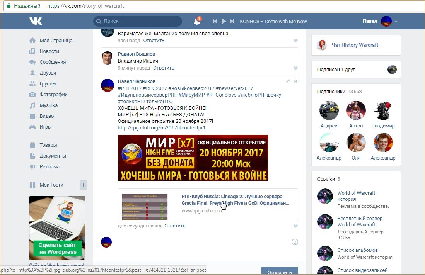Go to Музыка section in sidebar
The height and width of the screenshot is (275, 425).
coord(49,105)
